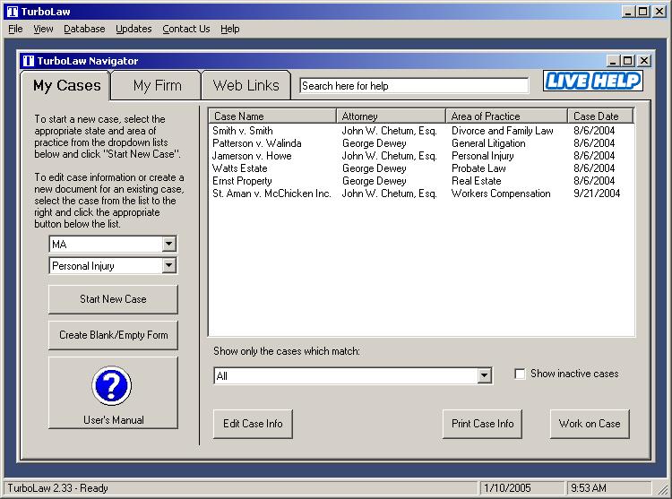Click the Edit Case Info button

pyautogui.click(x=253, y=424)
